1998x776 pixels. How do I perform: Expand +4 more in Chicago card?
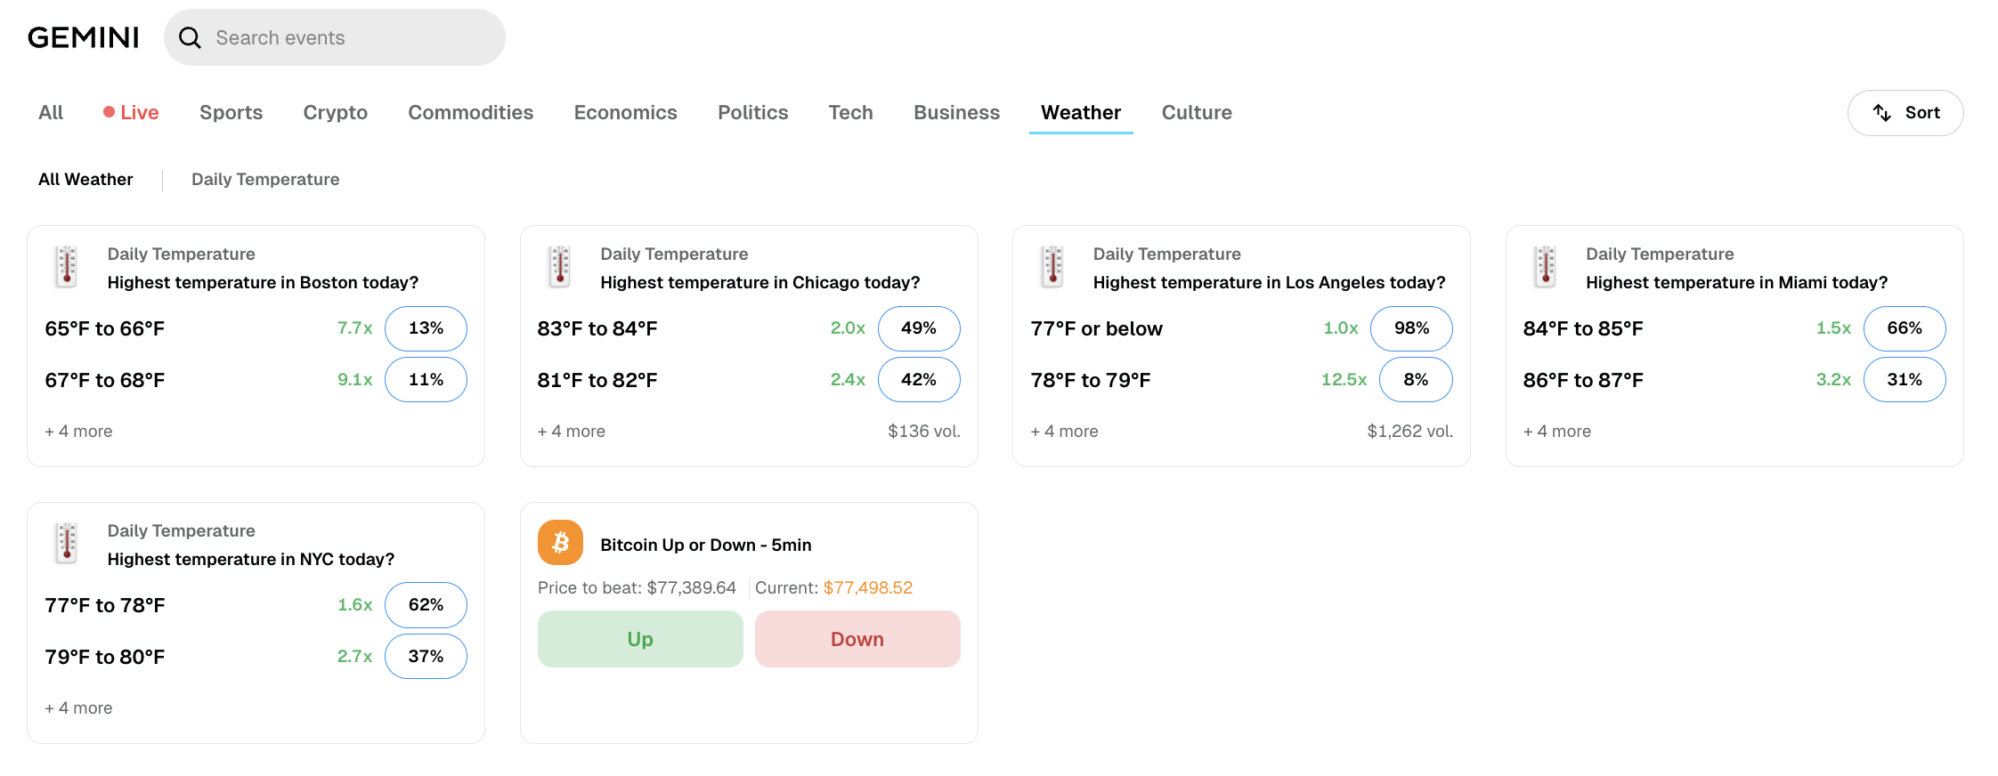click(x=572, y=431)
